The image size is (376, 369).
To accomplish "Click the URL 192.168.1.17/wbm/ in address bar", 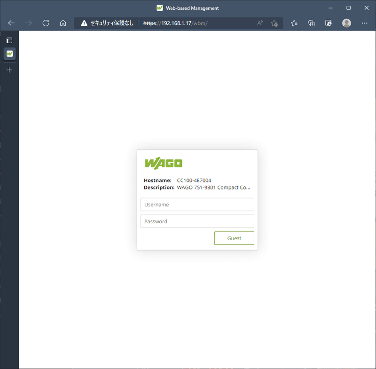I will [x=175, y=23].
